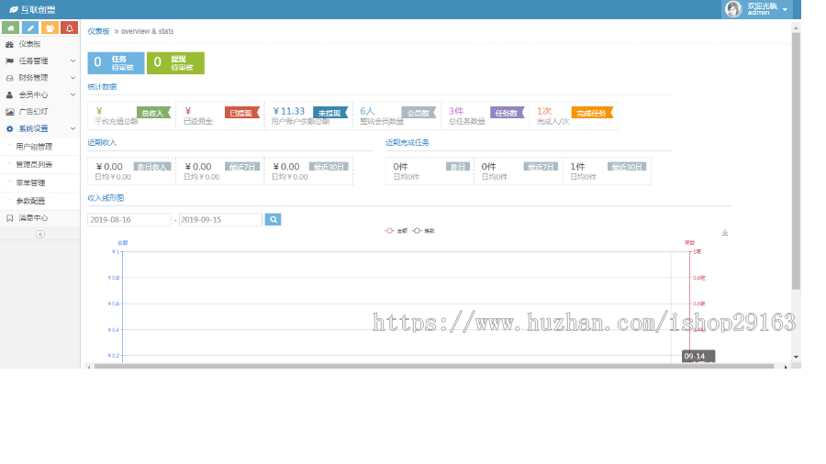Expand the 会员中心 sidebar menu
826x464 pixels.
[x=40, y=94]
